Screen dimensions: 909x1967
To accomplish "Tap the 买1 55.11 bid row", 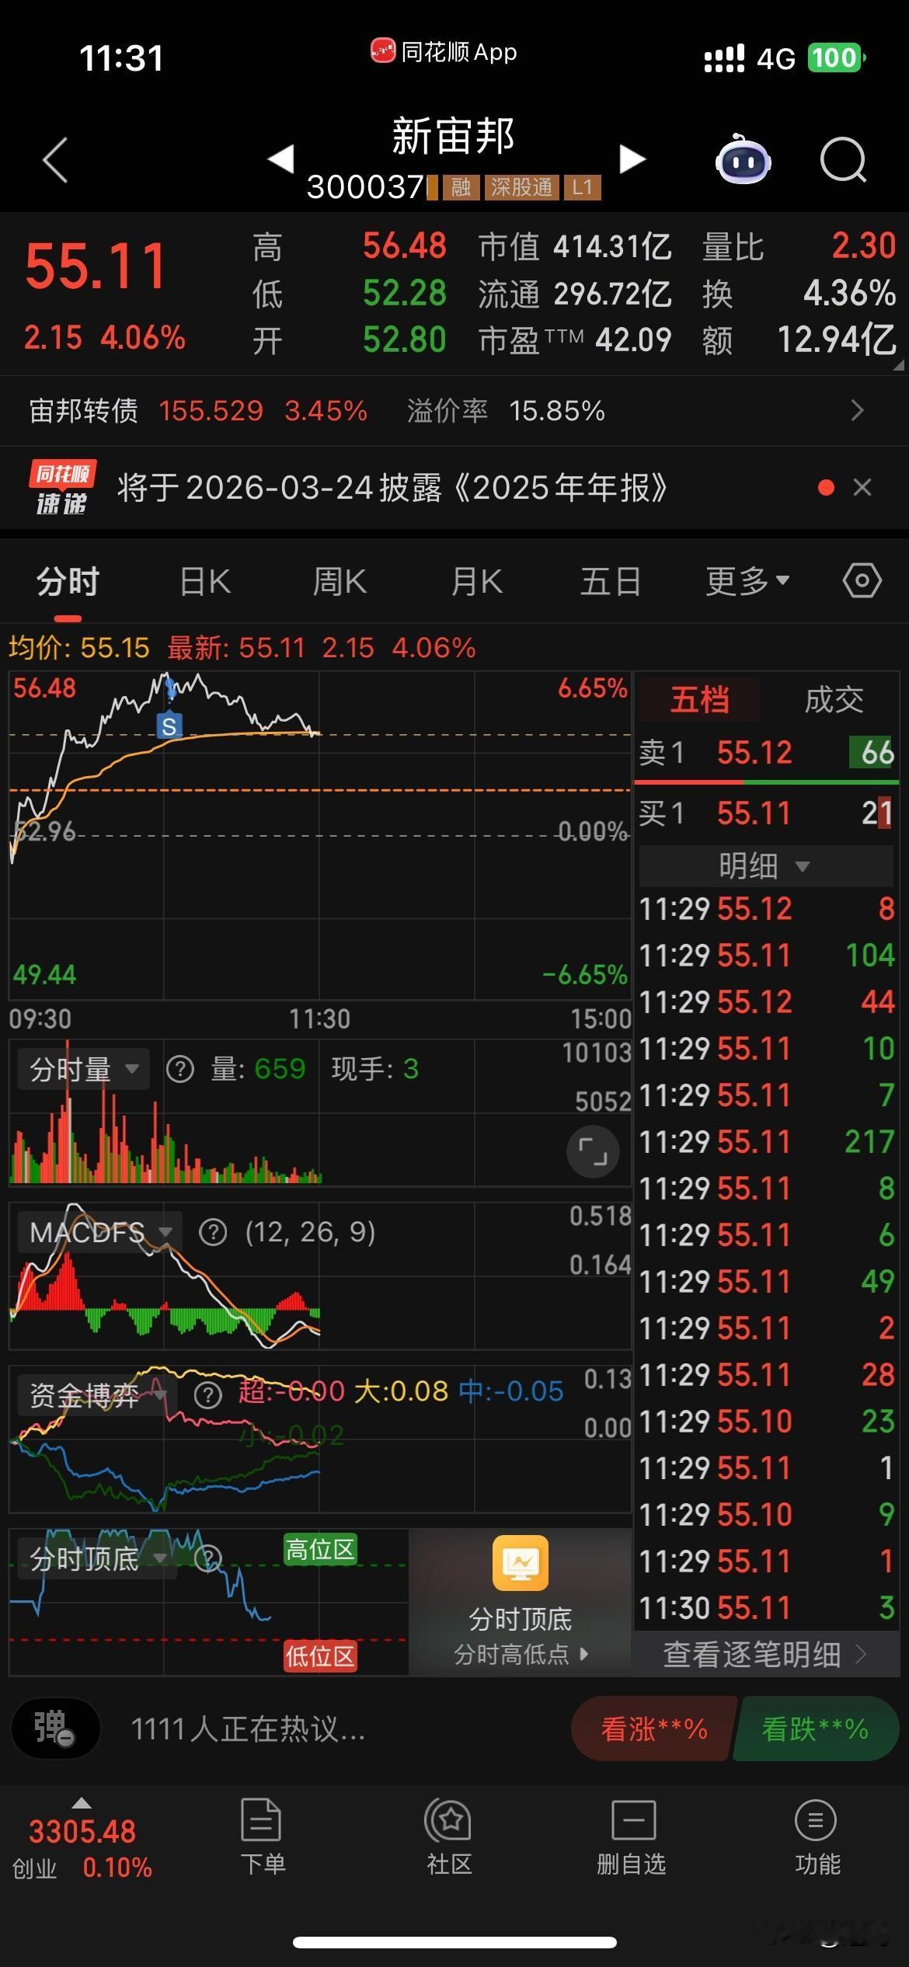I will tap(767, 813).
